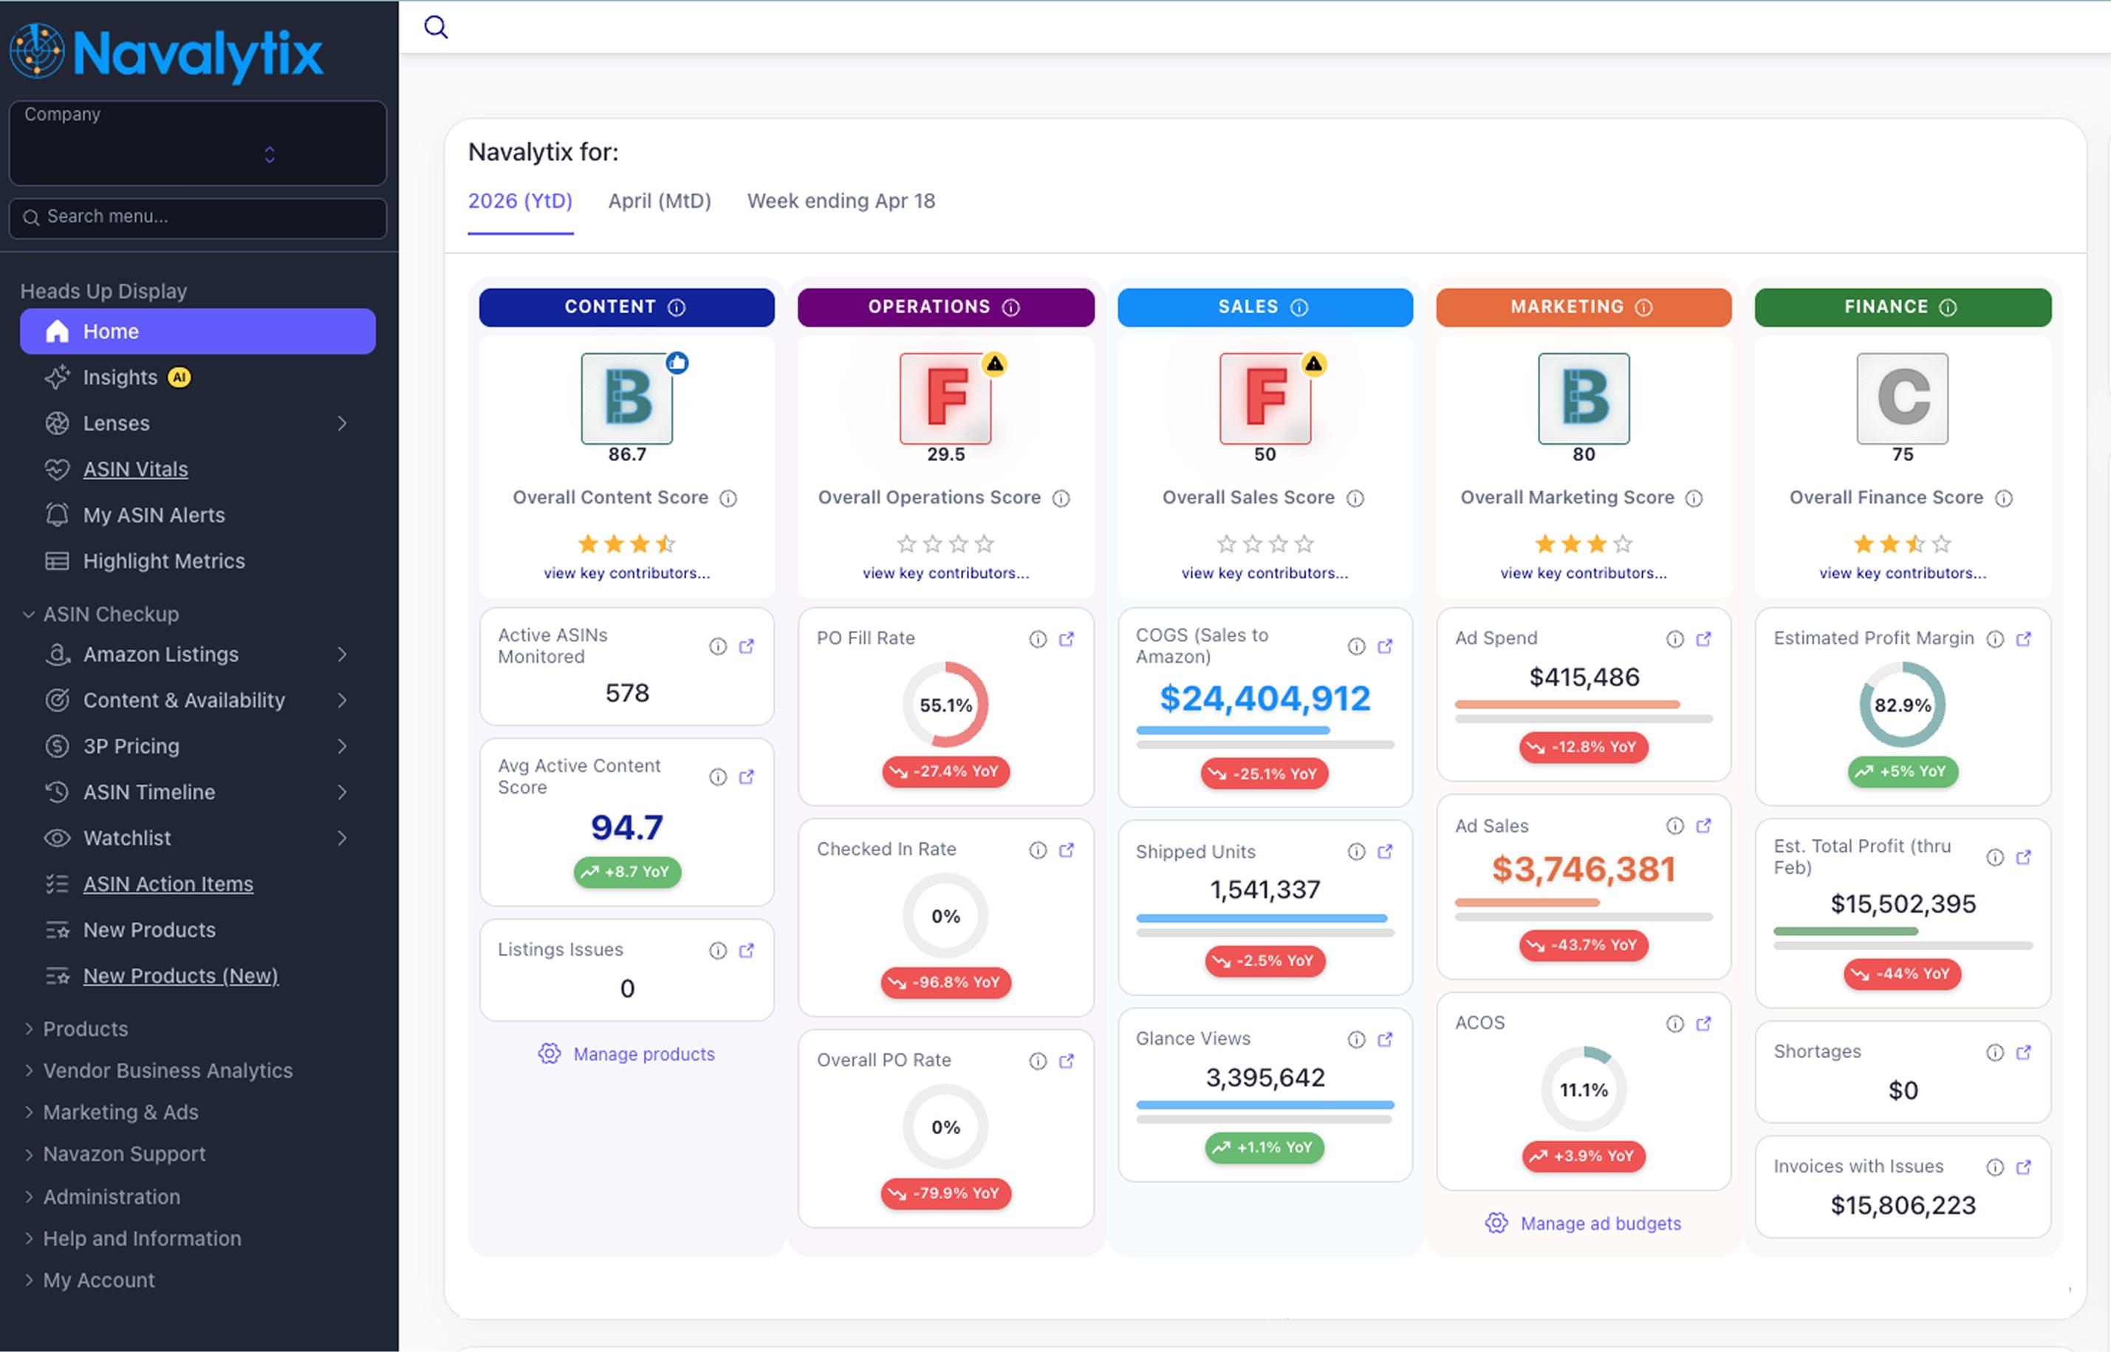This screenshot has height=1352, width=2111.
Task: Expand 3P Pricing submenu
Action: pyautogui.click(x=342, y=746)
